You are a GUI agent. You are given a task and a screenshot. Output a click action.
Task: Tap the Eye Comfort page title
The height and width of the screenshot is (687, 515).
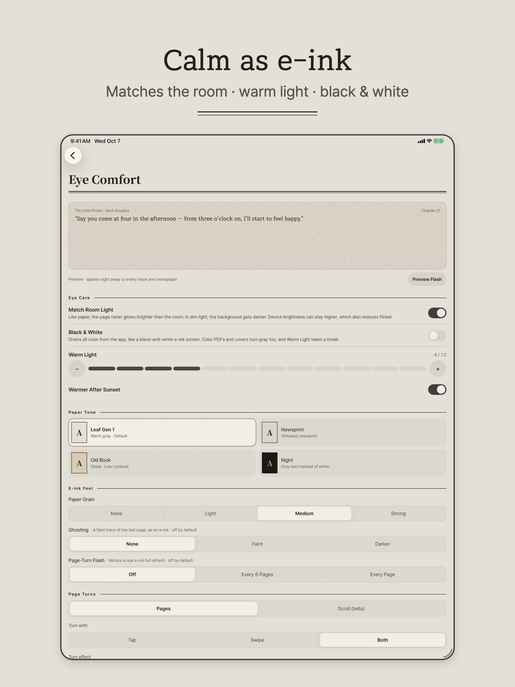(105, 180)
